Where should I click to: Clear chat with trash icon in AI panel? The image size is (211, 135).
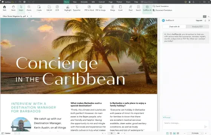point(205,21)
